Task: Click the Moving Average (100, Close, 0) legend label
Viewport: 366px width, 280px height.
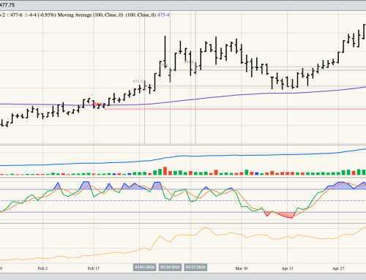Action: click(90, 15)
